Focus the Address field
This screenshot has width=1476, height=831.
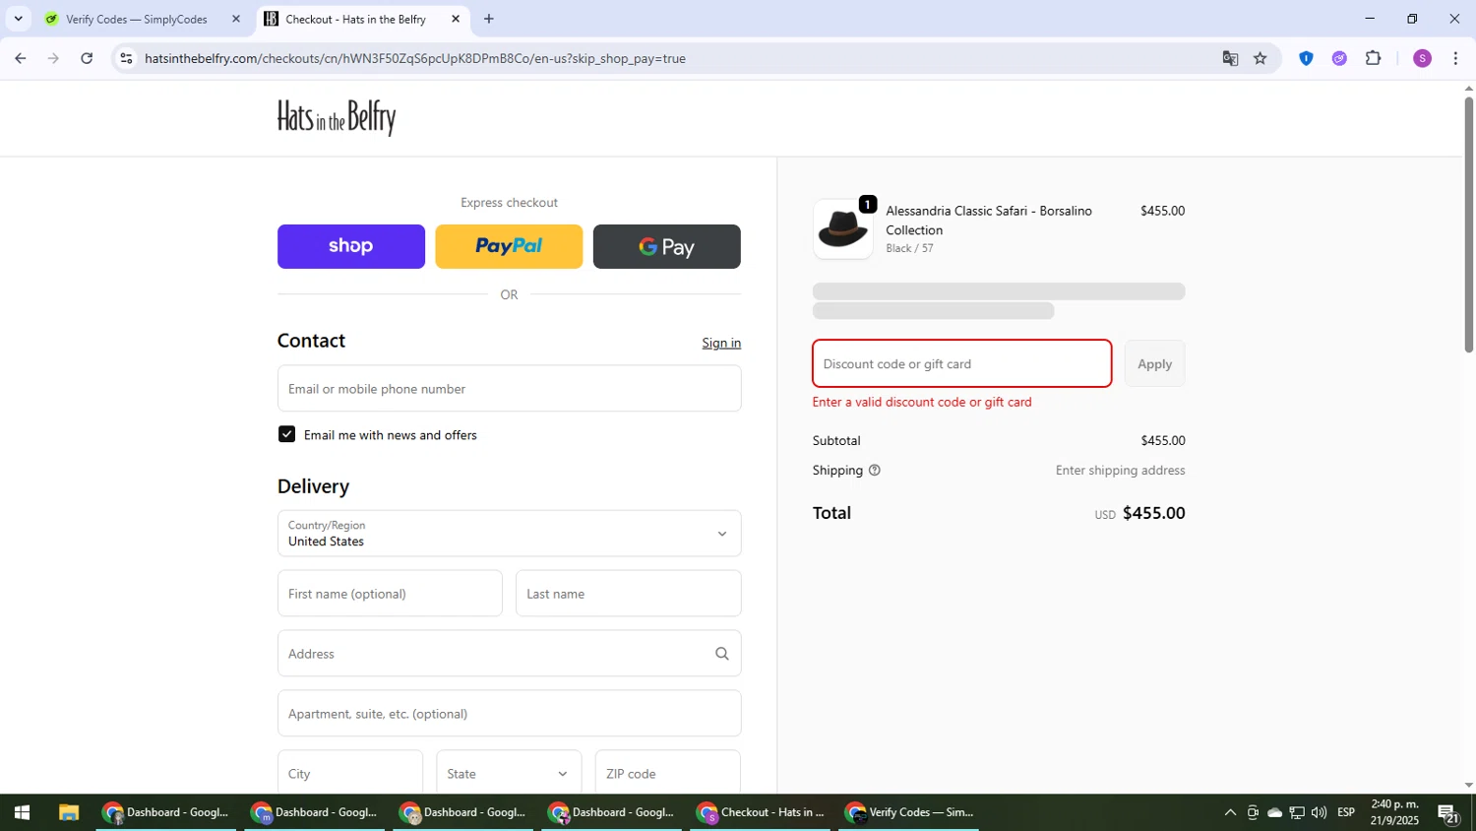point(509,654)
